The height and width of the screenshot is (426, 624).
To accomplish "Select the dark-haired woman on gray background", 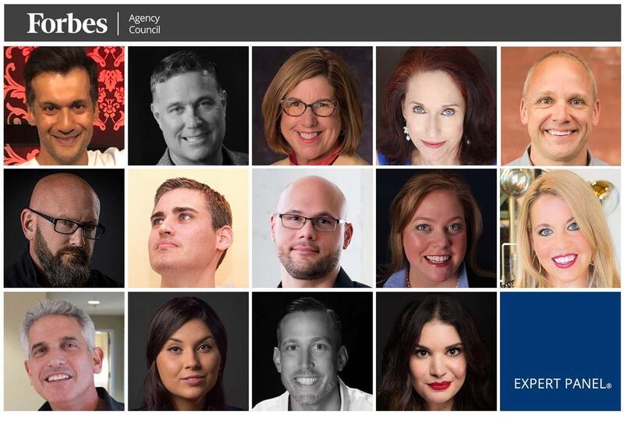I will coord(188,351).
